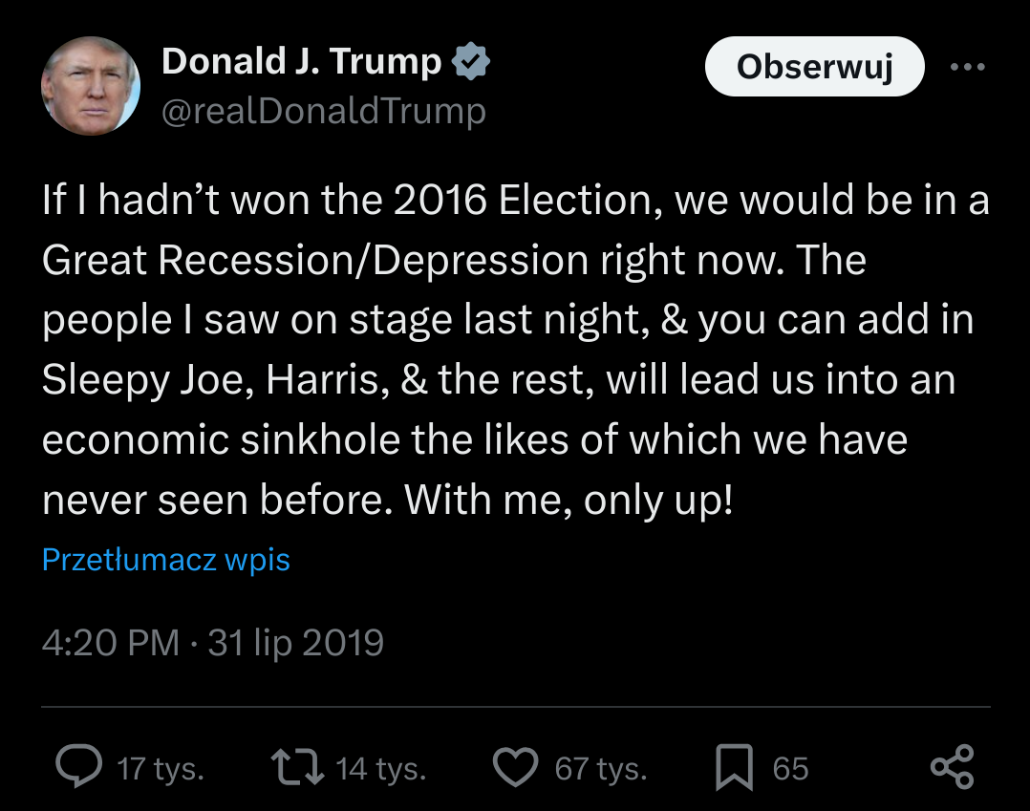Repost using the retweet arrows icon
This screenshot has height=811, width=1030.
coord(296,767)
